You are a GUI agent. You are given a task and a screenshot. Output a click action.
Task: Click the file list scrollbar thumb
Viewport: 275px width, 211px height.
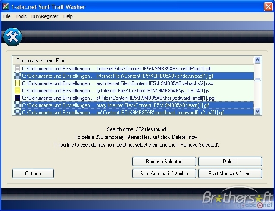point(257,79)
